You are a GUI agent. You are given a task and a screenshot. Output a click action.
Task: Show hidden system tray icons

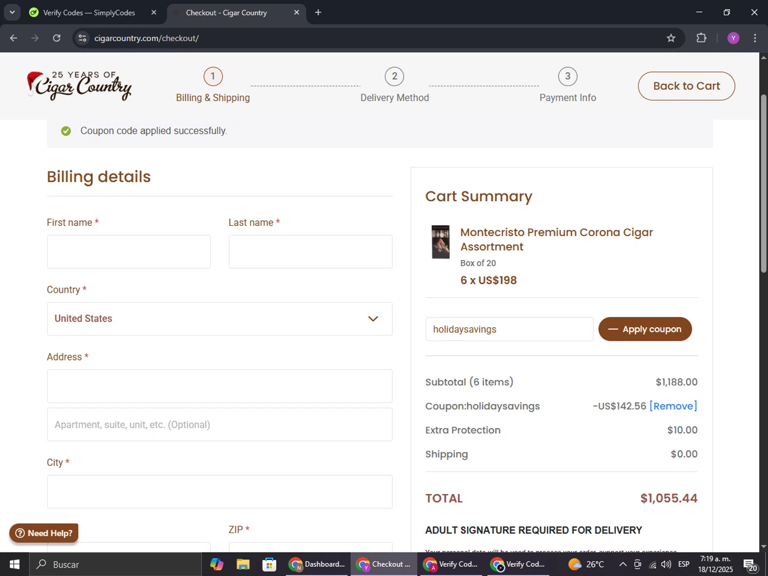tap(623, 564)
